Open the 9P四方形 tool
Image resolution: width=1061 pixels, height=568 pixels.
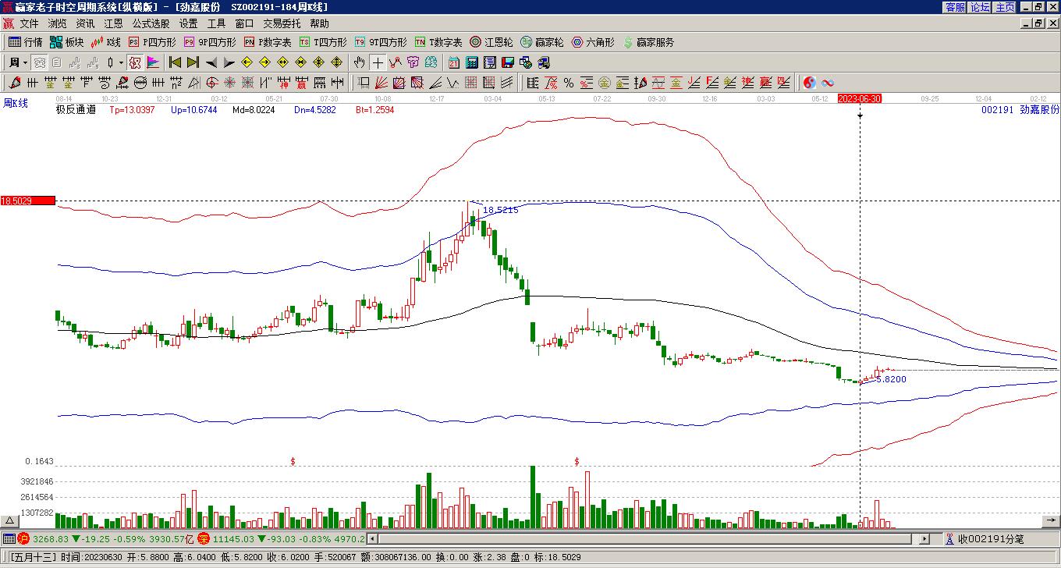(210, 42)
